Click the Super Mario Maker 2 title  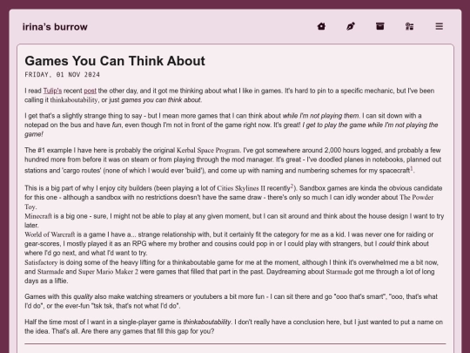click(108, 272)
